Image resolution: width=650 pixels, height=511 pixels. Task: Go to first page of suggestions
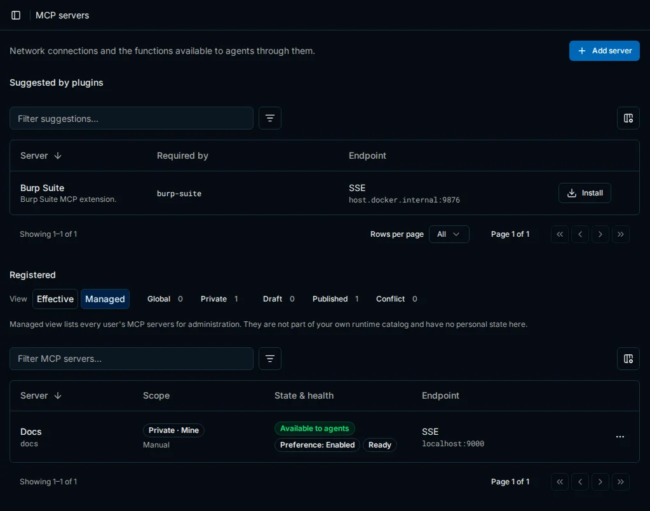click(x=560, y=234)
